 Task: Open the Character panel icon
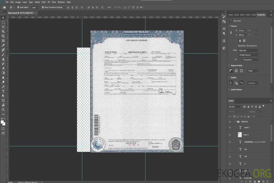[224, 29]
